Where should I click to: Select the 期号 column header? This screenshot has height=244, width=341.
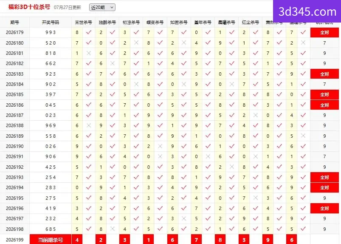pyautogui.click(x=14, y=22)
